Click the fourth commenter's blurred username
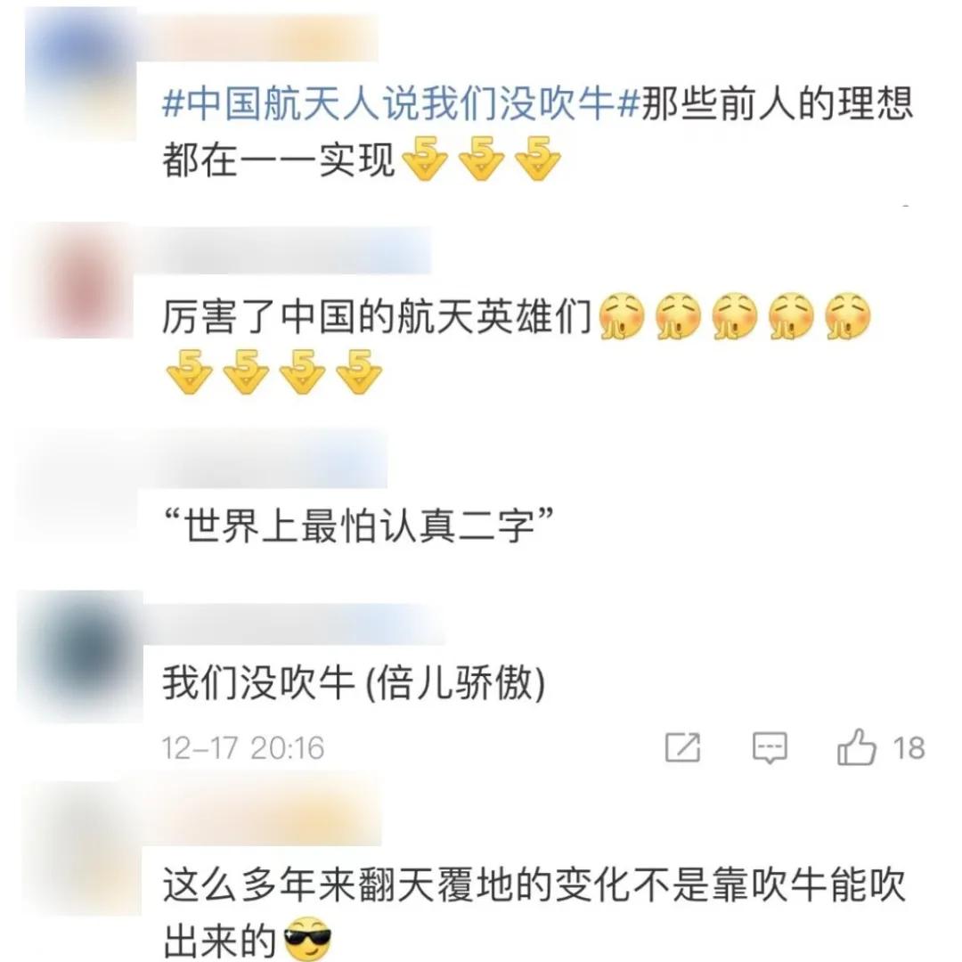The height and width of the screenshot is (962, 962). pyautogui.click(x=295, y=624)
